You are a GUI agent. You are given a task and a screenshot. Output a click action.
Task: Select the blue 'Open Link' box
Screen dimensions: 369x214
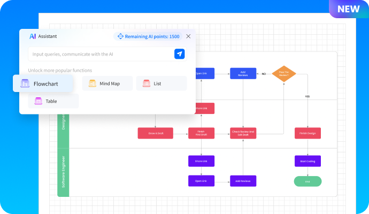[x=205, y=73]
